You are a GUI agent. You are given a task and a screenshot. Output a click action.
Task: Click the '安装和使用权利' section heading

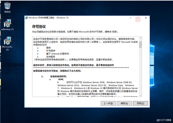click(x=59, y=77)
